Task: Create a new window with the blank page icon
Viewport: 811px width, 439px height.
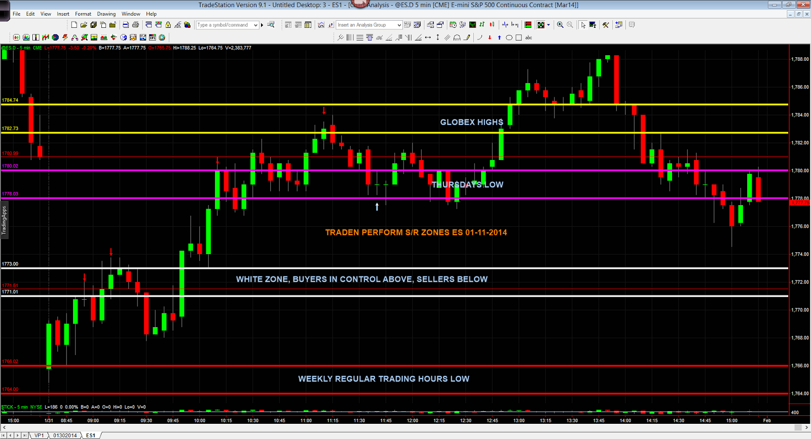Action: 74,25
